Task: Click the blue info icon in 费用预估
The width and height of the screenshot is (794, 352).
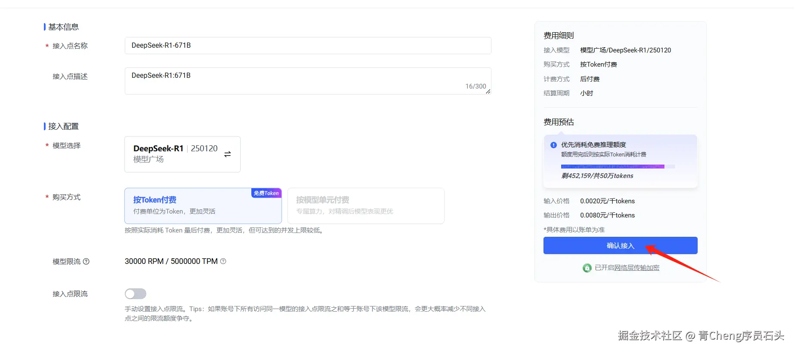Action: tap(553, 145)
